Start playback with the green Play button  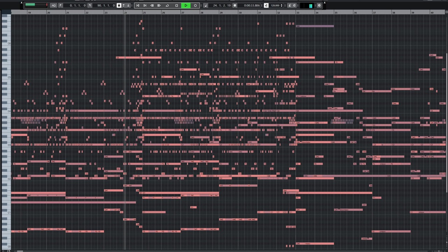click(x=186, y=6)
